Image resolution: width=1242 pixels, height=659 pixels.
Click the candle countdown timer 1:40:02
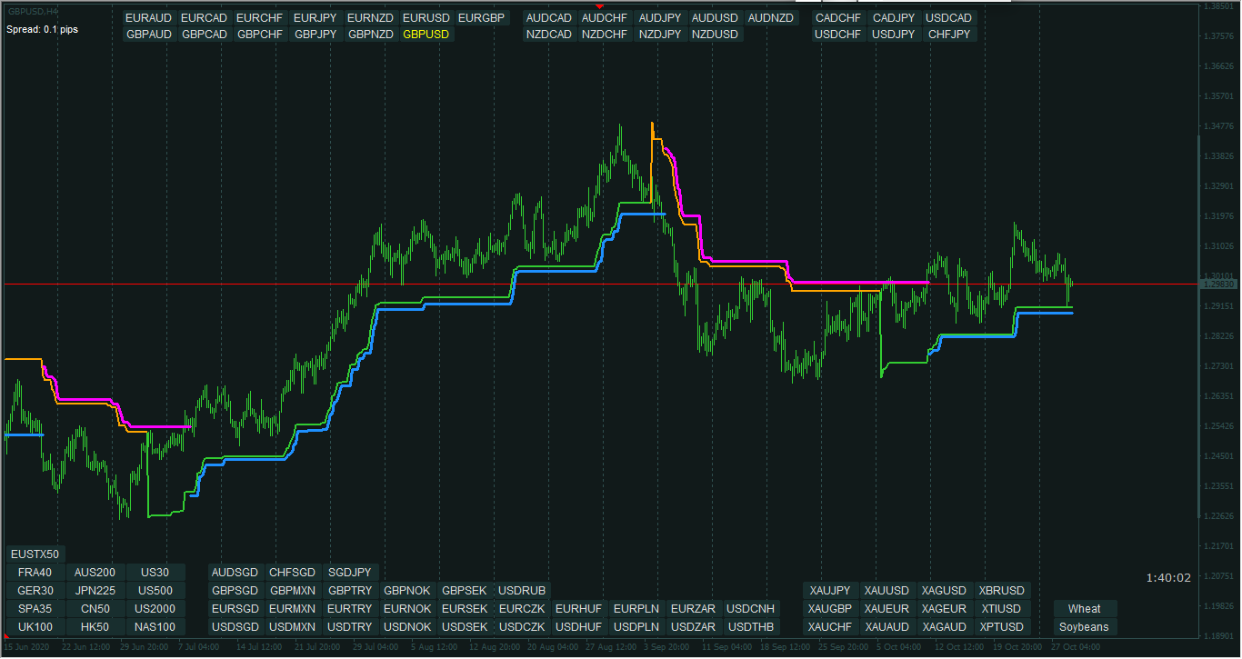(x=1168, y=578)
